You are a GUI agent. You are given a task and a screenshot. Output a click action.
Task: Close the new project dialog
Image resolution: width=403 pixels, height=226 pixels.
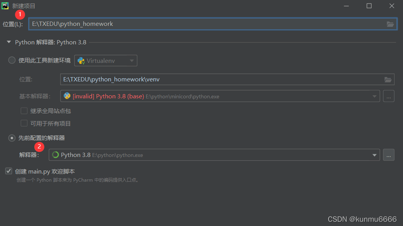point(392,6)
